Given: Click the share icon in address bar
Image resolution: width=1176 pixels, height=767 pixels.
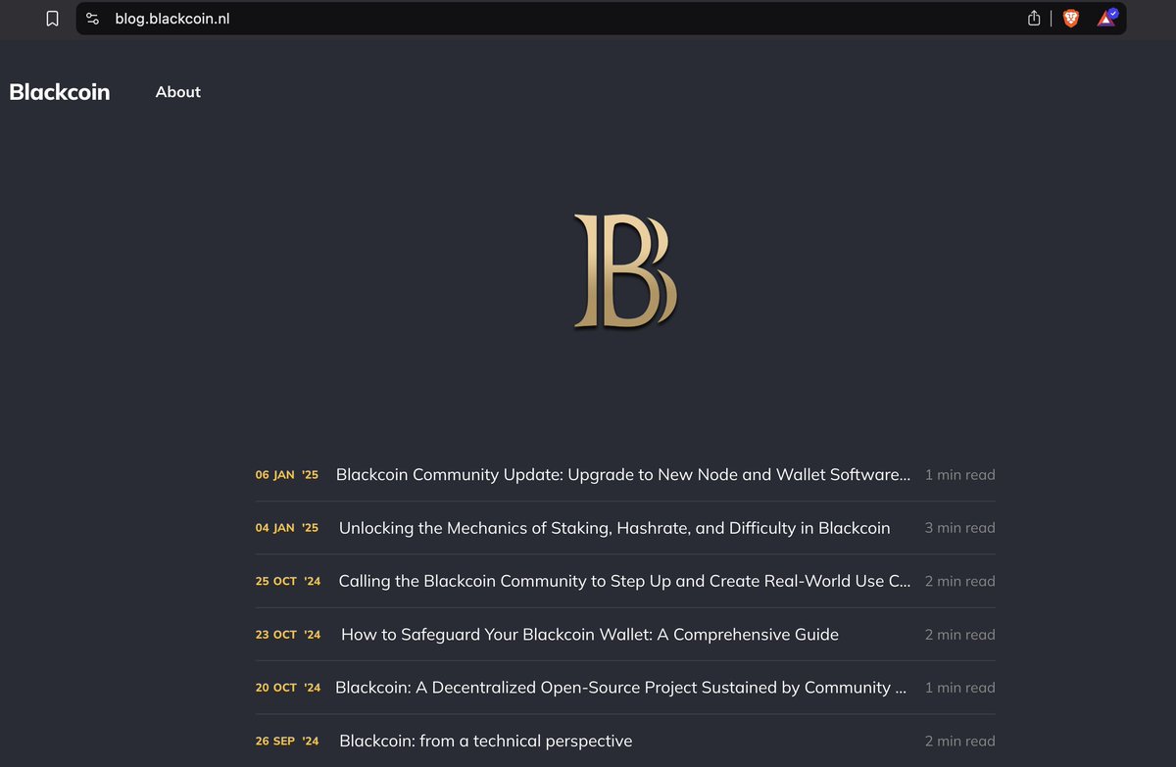Looking at the screenshot, I should pyautogui.click(x=1034, y=19).
